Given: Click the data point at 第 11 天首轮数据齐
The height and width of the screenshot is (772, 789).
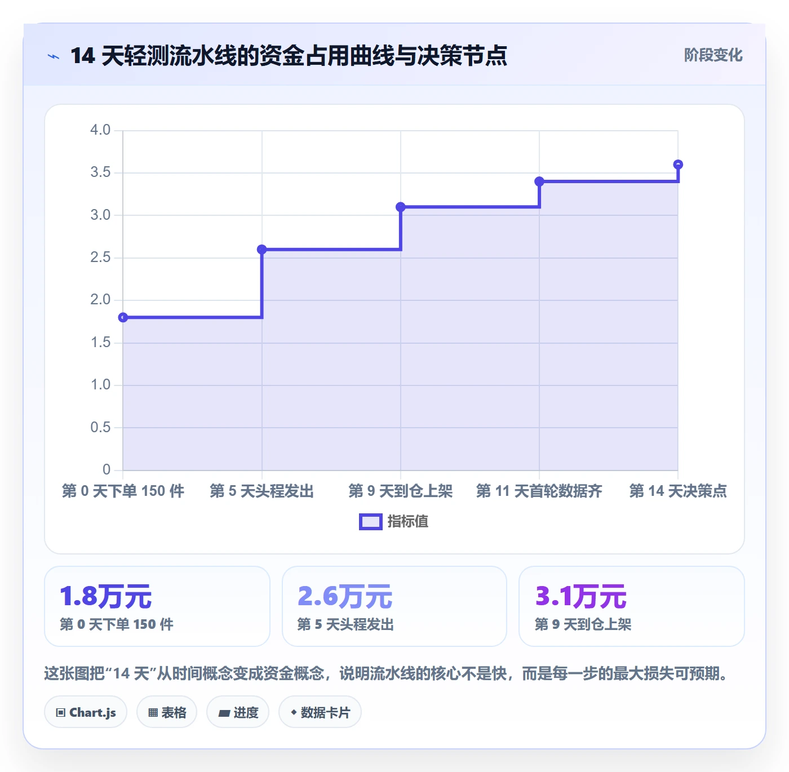Looking at the screenshot, I should (x=539, y=181).
